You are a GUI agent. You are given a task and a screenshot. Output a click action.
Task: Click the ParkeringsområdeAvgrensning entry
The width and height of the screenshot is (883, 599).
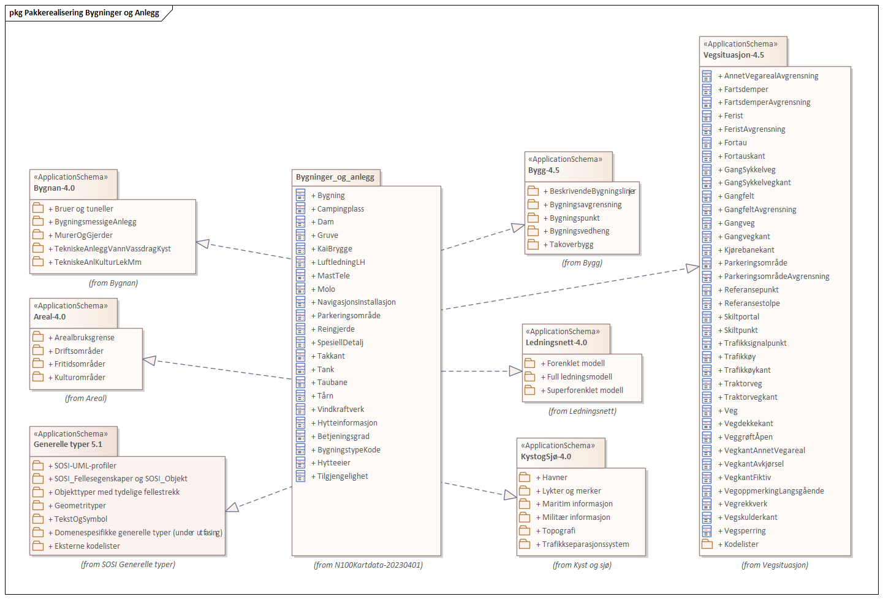(x=774, y=277)
